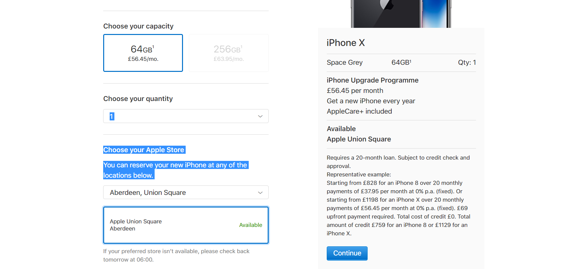Click the Choose your Apple Store heading
Image resolution: width=585 pixels, height=269 pixels.
pyautogui.click(x=144, y=150)
